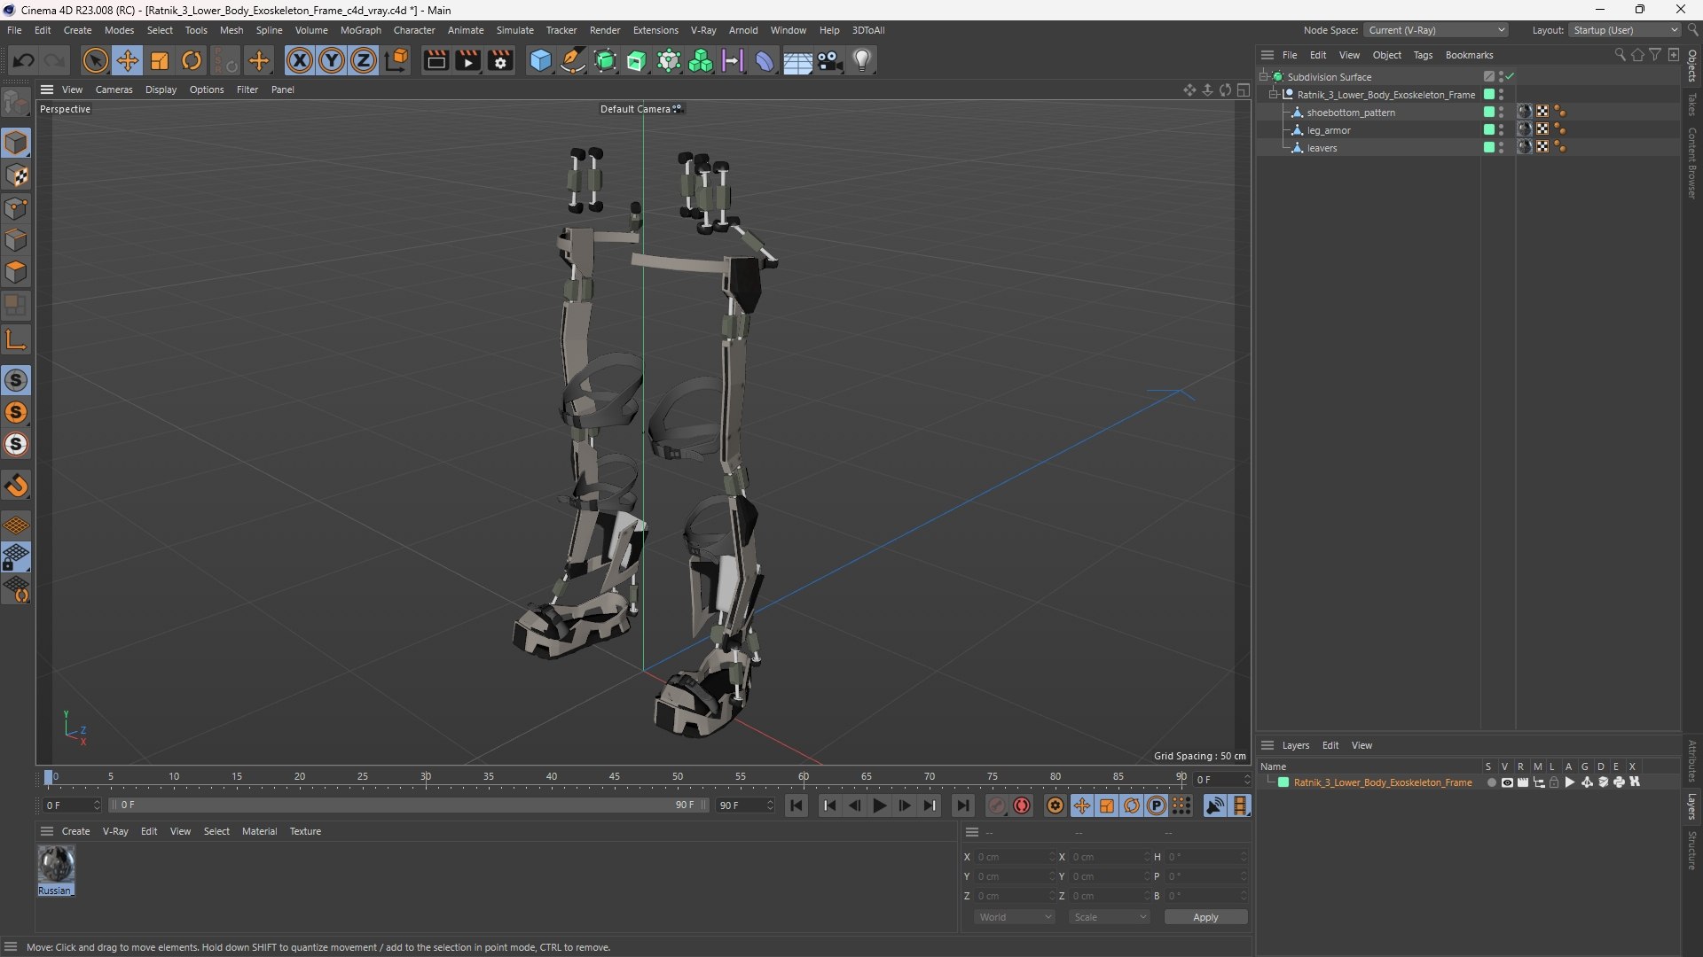The height and width of the screenshot is (957, 1703).
Task: Toggle layer visibility eye for Ratnik layer
Action: click(1507, 782)
